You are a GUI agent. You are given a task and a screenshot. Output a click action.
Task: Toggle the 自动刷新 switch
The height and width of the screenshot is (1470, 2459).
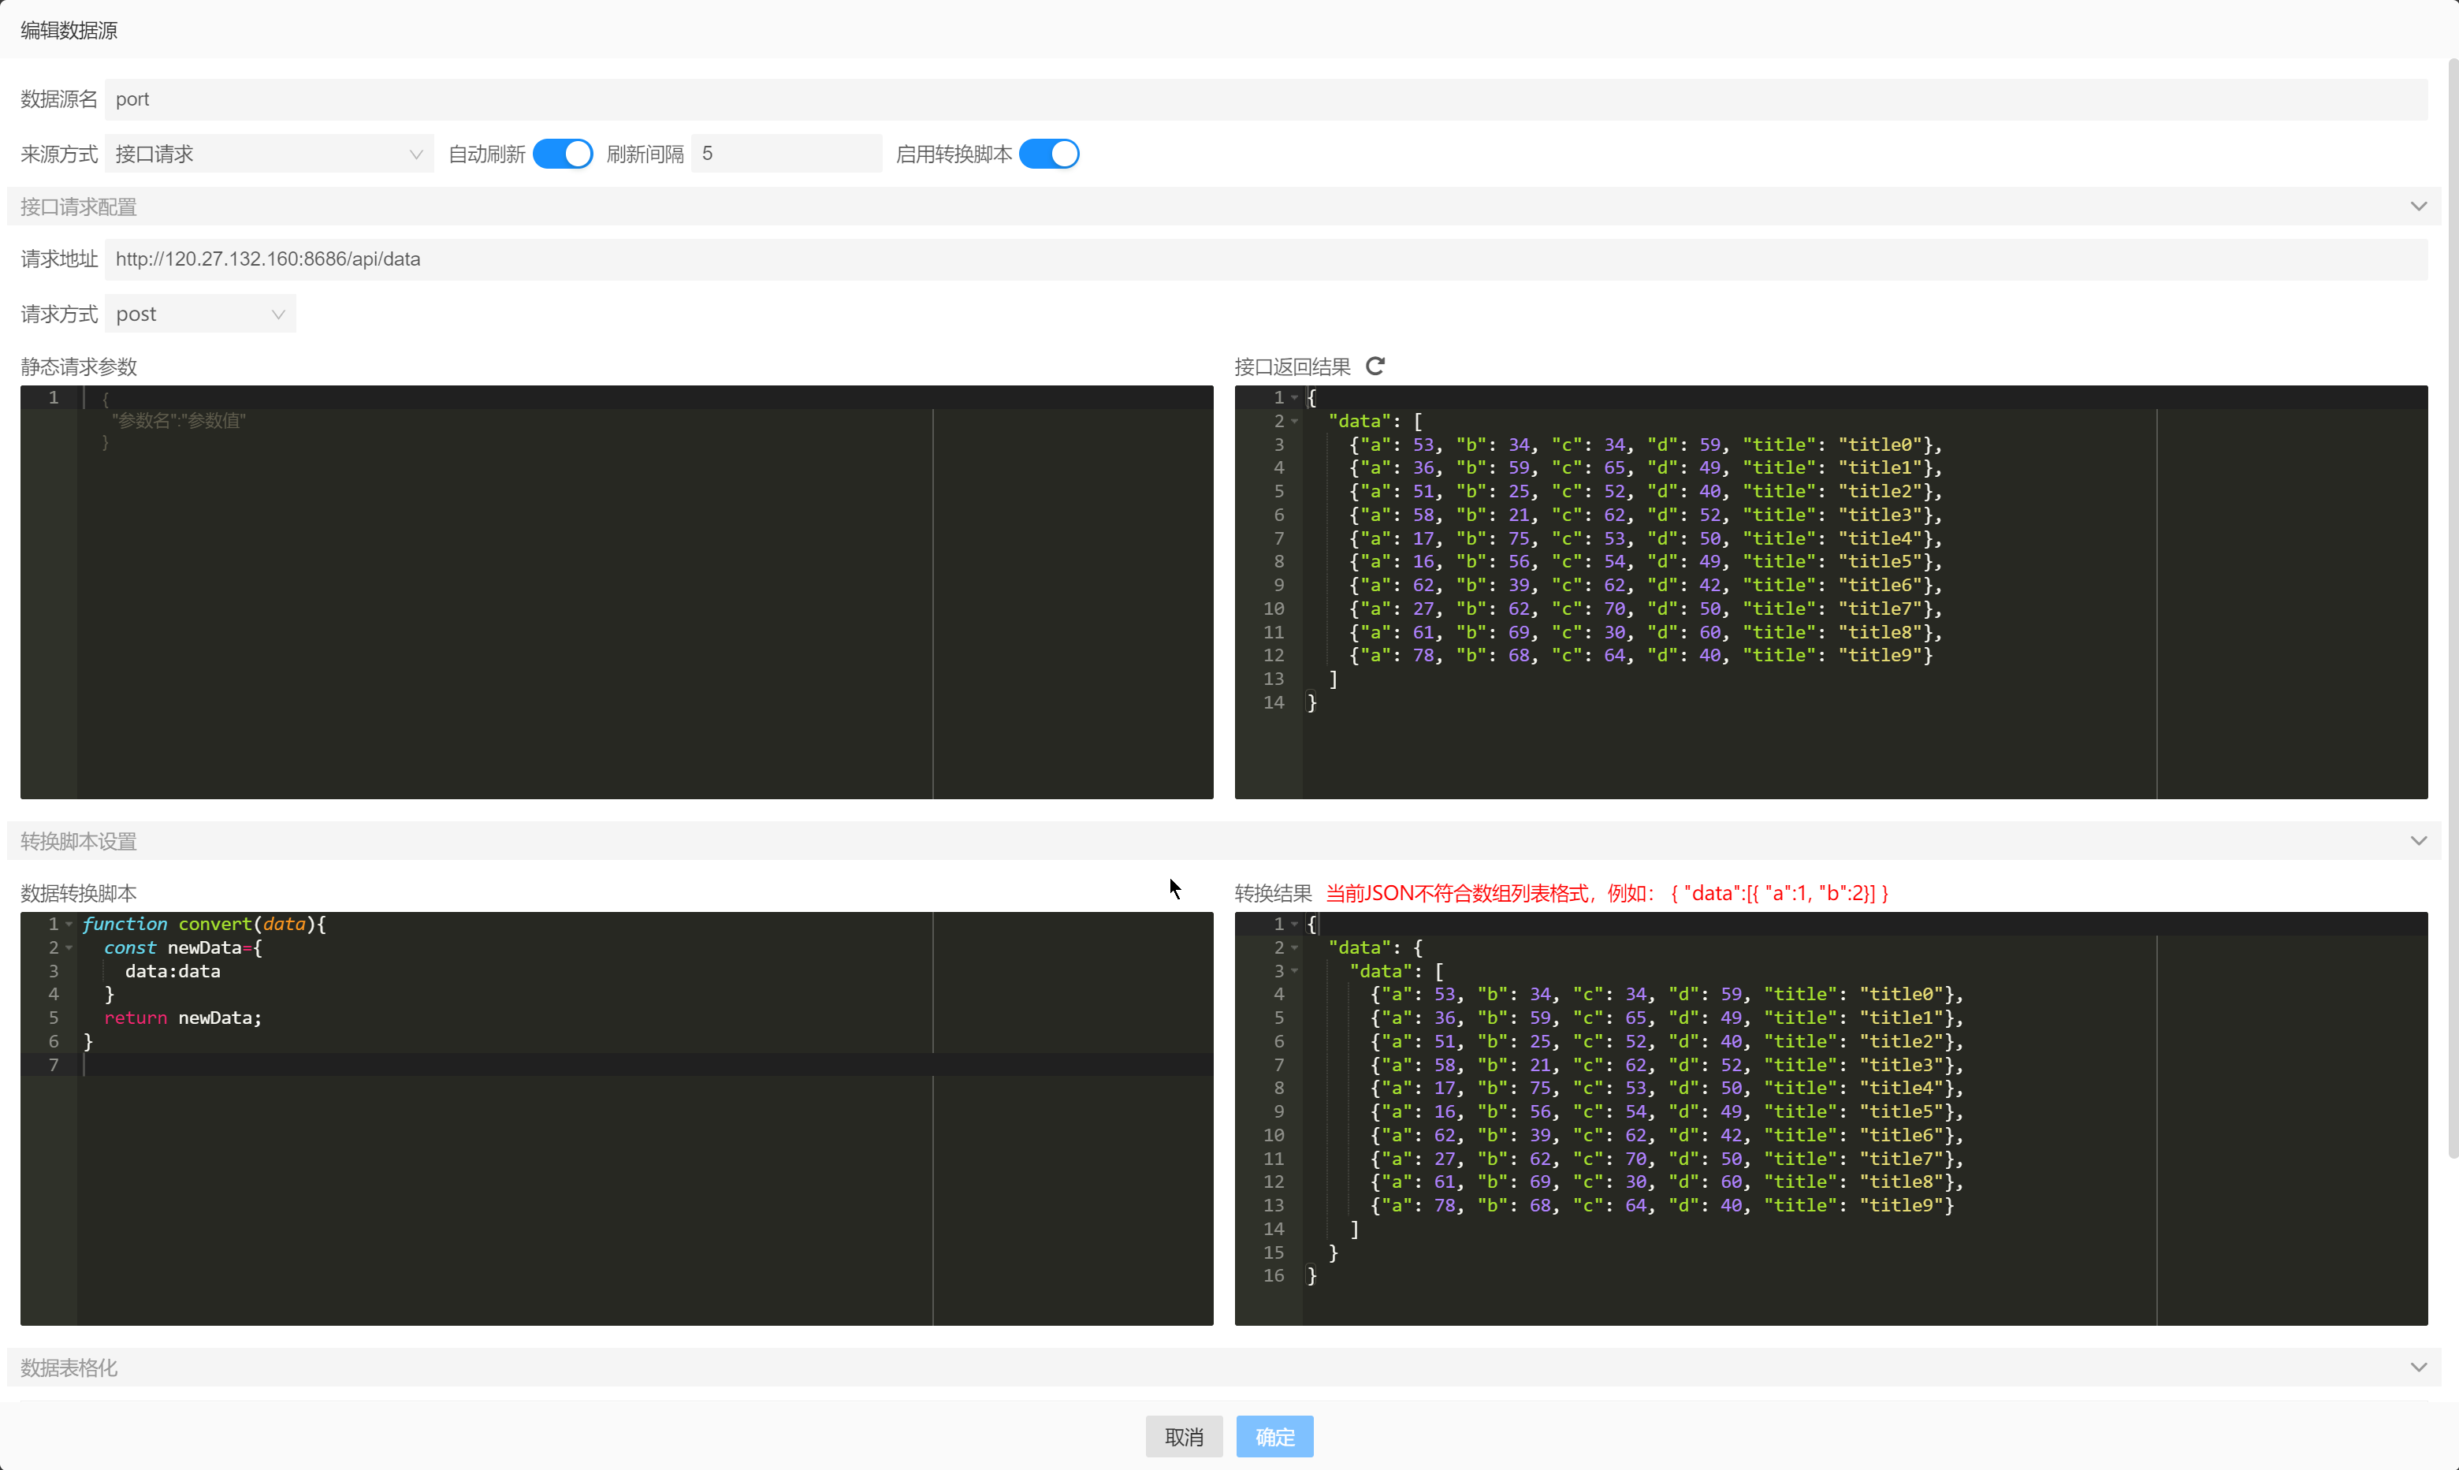coord(563,154)
